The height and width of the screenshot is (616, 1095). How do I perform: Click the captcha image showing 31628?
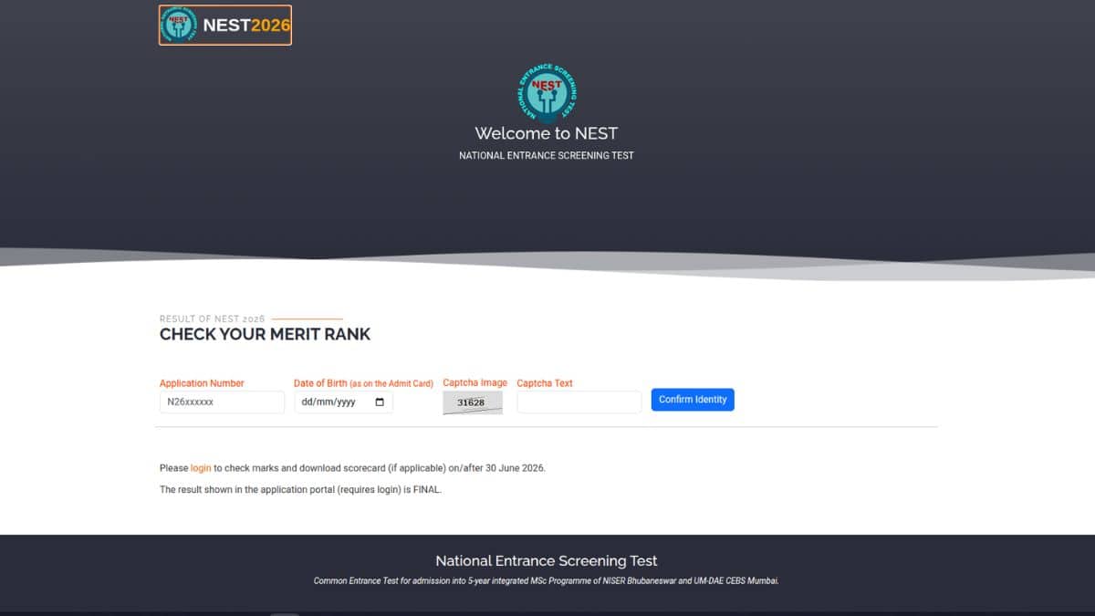point(473,402)
